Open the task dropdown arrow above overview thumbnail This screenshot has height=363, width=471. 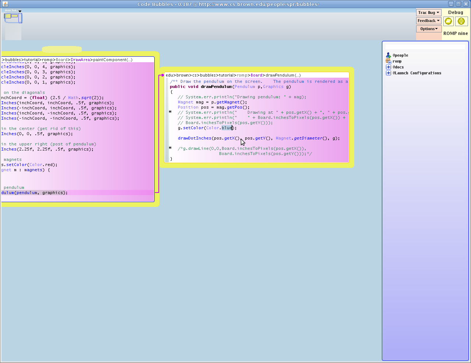[20, 11]
